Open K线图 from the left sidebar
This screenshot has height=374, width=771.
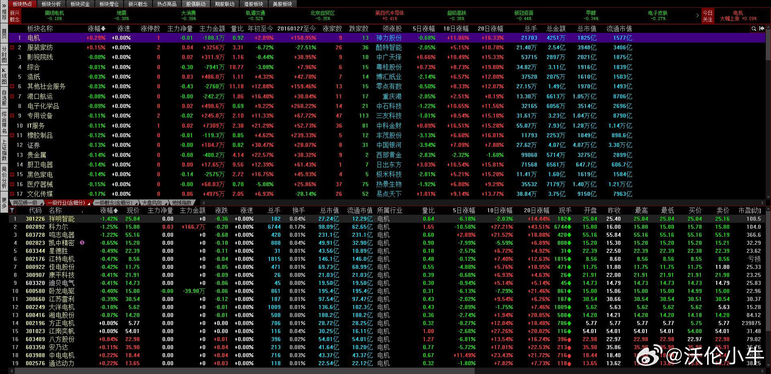pos(4,76)
